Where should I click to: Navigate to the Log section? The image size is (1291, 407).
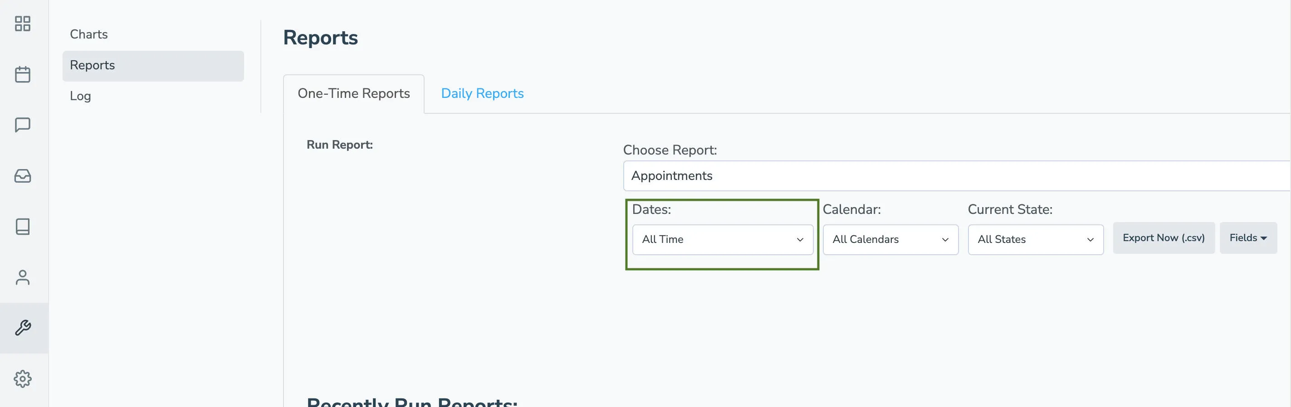coord(80,96)
